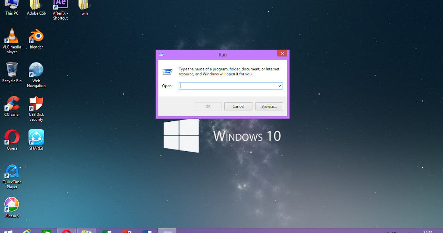Viewport: 443px width, 233px height.
Task: Open Internet Explorer from the taskbar
Action: tap(27, 231)
